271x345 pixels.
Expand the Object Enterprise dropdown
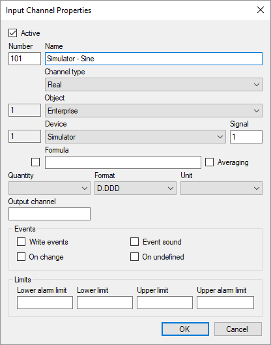click(x=154, y=111)
